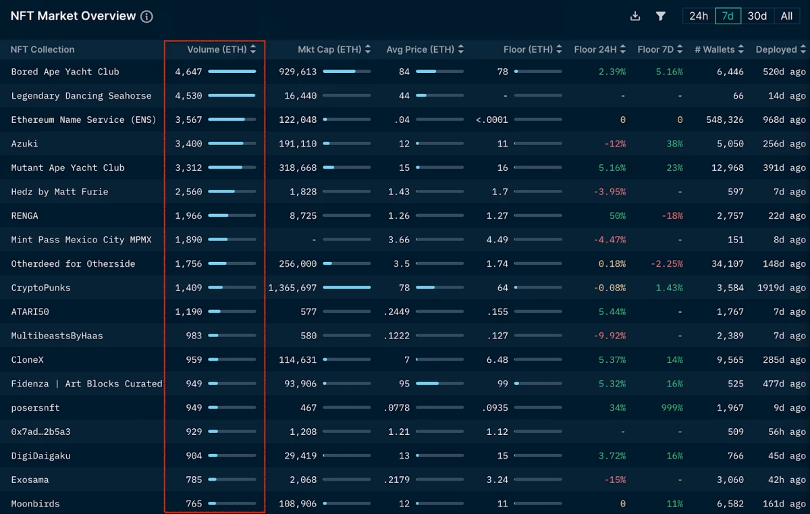Sort by Deployed column

pyautogui.click(x=781, y=49)
